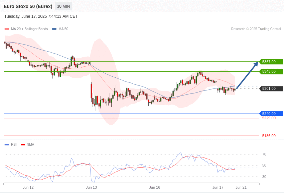Screen dimensions: 284x193
Task: Click the Euro Stoxx 50 (Eurex) title
Action: (28, 6)
